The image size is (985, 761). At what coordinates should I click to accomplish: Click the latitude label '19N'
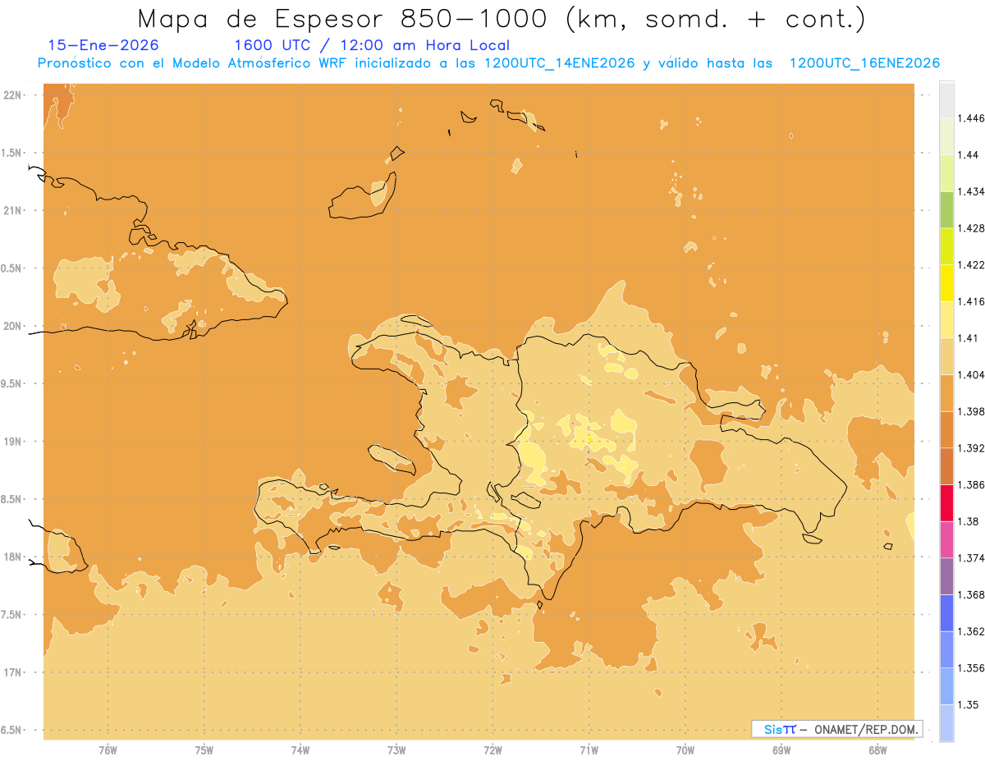[x=13, y=442]
